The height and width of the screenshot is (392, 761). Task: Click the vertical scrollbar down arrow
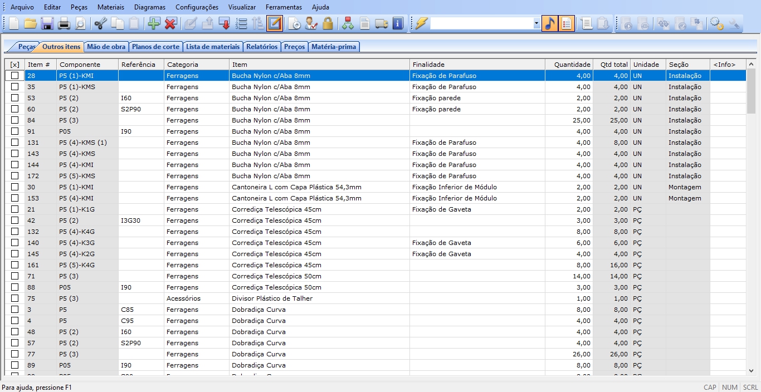751,370
